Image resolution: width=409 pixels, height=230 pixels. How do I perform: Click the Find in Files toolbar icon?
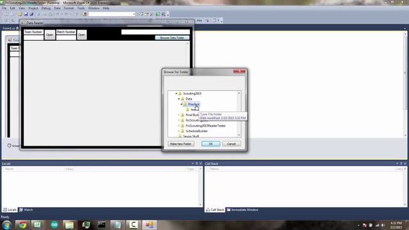click(x=84, y=14)
